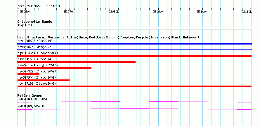The width and height of the screenshot is (260, 126).
Task: Click the 10q11.23 band label
Action: tap(25, 25)
